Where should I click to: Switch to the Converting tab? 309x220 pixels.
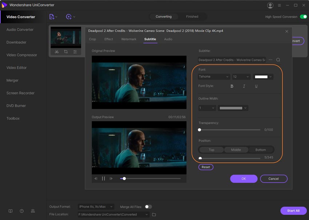point(164,17)
